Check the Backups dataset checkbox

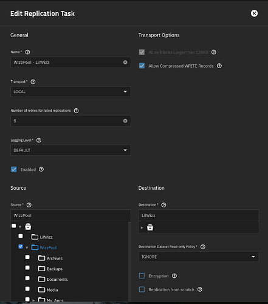[27, 268]
